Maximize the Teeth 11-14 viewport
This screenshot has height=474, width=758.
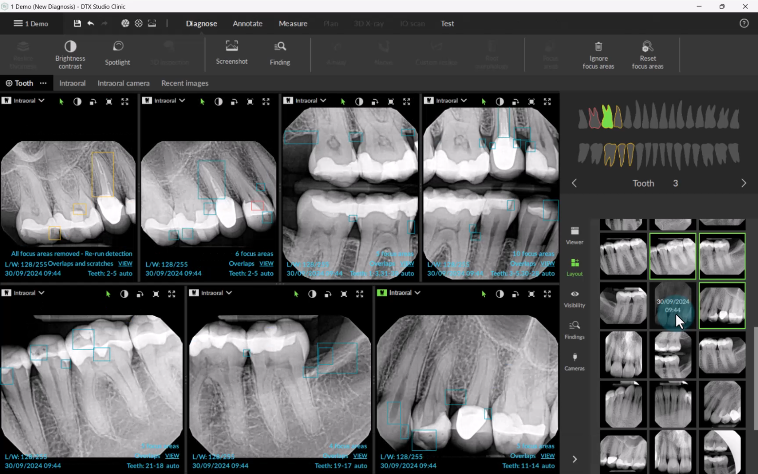click(547, 294)
